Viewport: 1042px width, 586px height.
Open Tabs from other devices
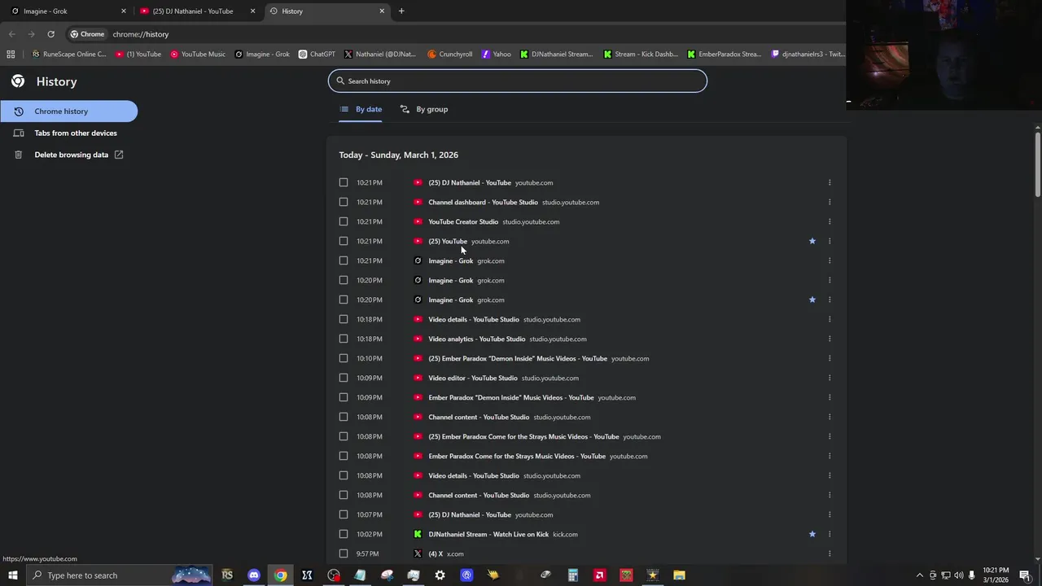pyautogui.click(x=68, y=133)
